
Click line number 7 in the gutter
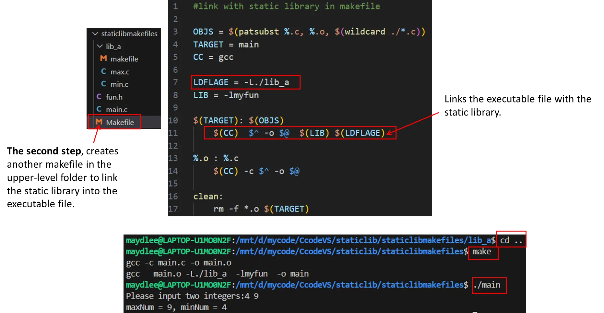tap(175, 82)
